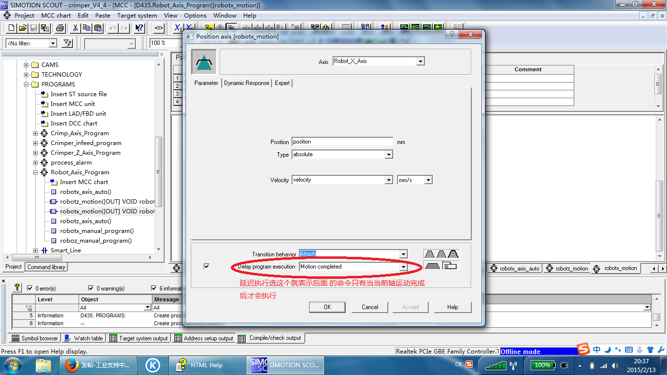
Task: Open the Symbol browser tab
Action: point(35,338)
